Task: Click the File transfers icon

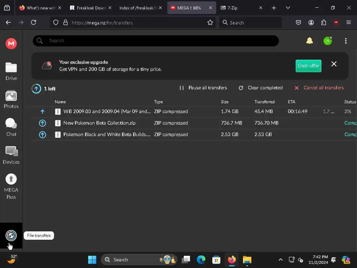Action: coord(11,236)
